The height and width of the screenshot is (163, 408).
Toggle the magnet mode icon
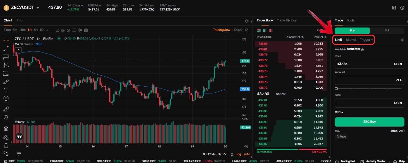point(6,129)
